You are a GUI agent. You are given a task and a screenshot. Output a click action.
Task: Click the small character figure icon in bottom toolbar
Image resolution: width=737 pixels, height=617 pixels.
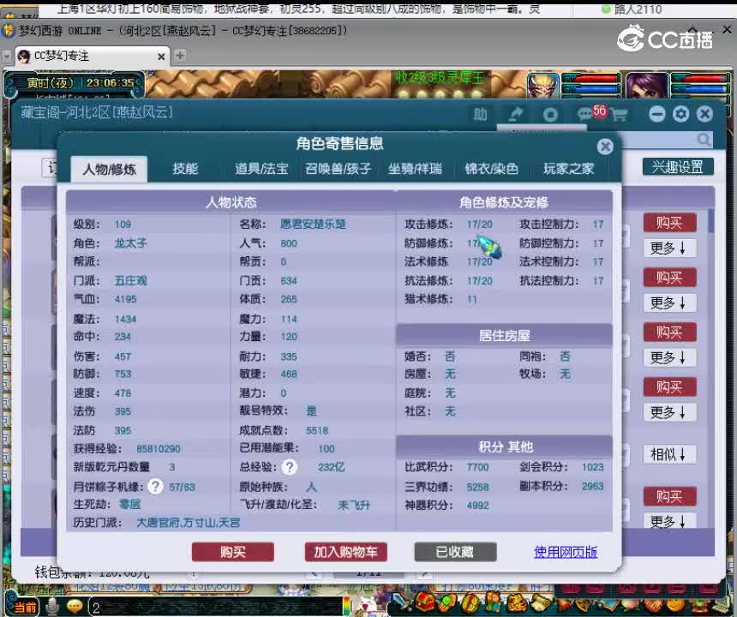[x=493, y=603]
